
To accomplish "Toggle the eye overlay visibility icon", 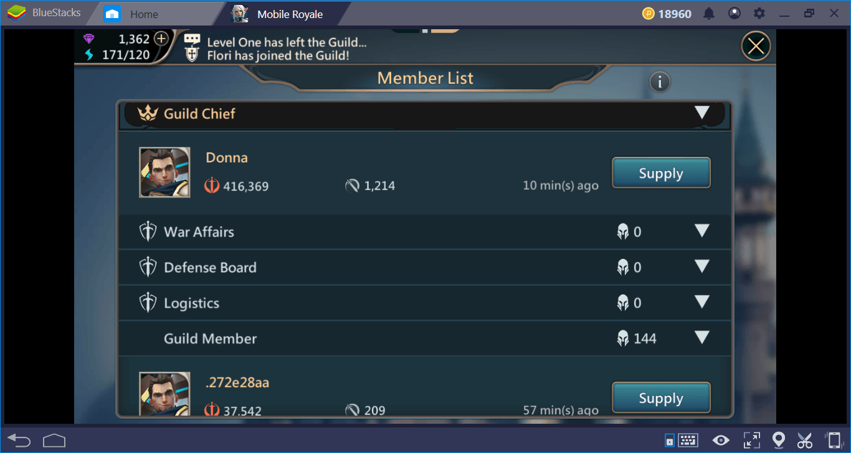I will (x=721, y=440).
